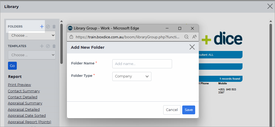The image size is (275, 127).
Task: Click the site lock icon beside the URL
Action: pyautogui.click(x=71, y=37)
